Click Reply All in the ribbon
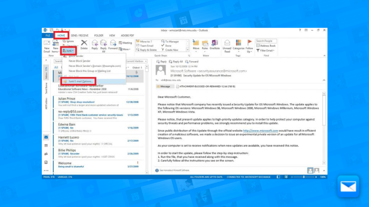Viewport: 369px width, 207px height. point(103,46)
